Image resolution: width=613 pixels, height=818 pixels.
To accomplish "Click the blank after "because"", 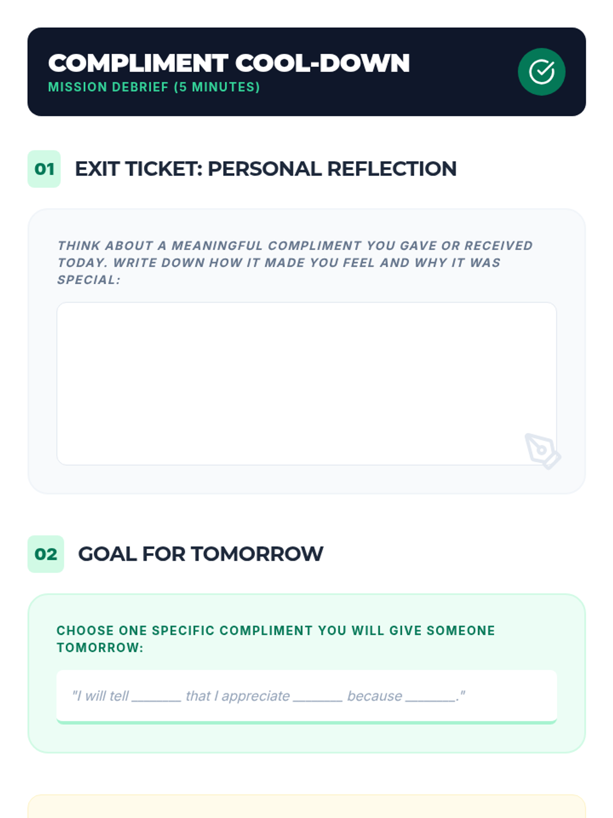I will click(x=430, y=696).
